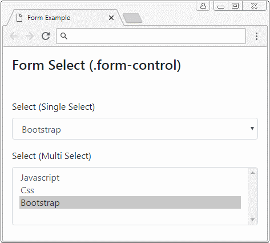Open the Bootstrap single select box
Screen dimensions: 270x243
click(x=135, y=129)
